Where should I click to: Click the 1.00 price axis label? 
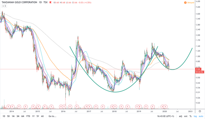click(x=198, y=56)
